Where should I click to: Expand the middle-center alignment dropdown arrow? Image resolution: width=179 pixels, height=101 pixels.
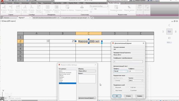[82, 12]
